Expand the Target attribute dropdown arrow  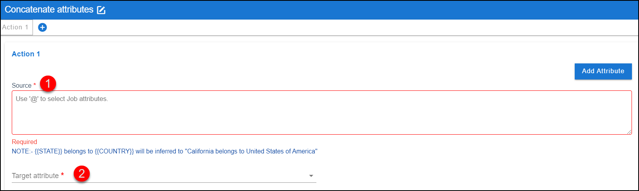tap(311, 176)
